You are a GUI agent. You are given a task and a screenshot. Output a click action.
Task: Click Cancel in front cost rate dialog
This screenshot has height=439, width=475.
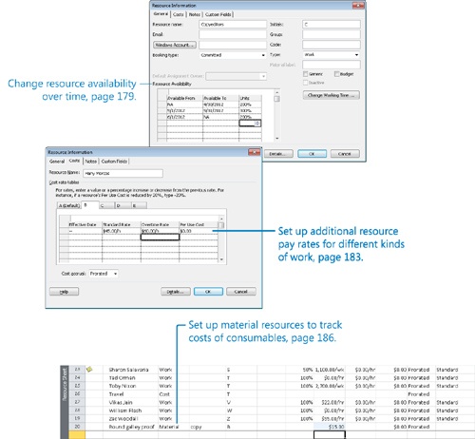pos(241,292)
